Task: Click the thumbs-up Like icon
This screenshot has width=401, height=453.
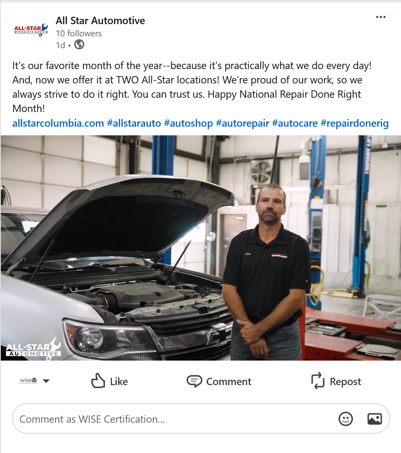Action: click(98, 381)
